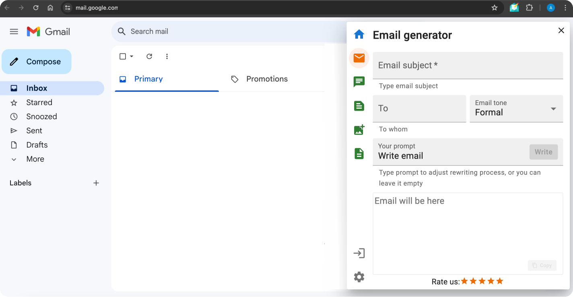Open the Starred folder

[39, 102]
